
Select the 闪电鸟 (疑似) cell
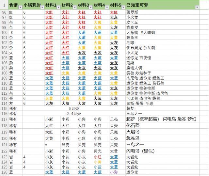[x=162, y=151]
